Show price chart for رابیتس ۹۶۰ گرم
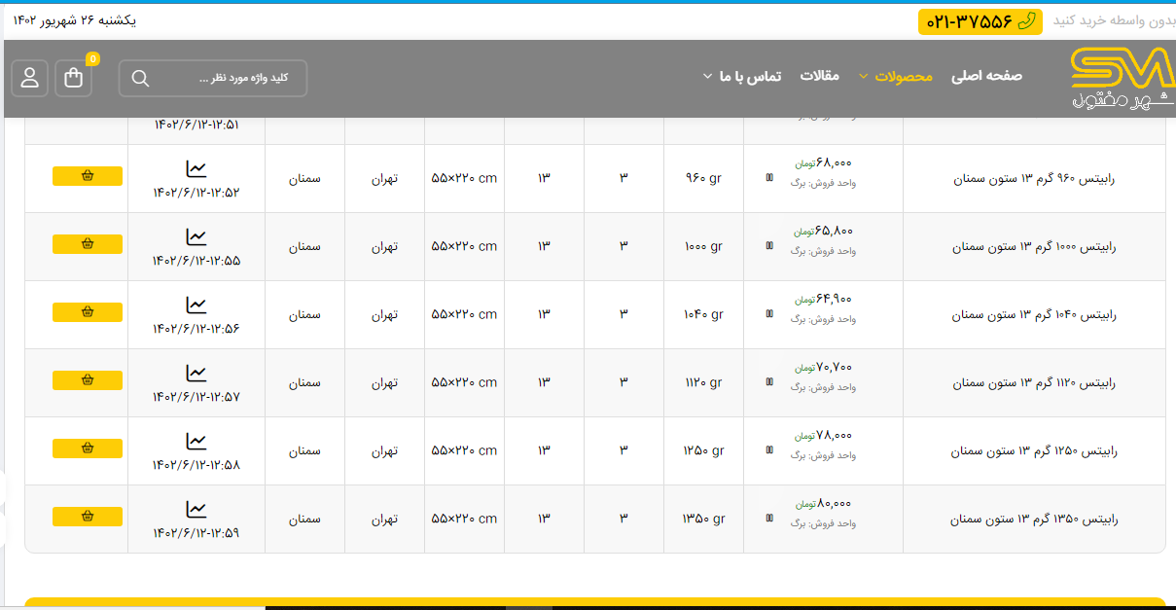The height and width of the screenshot is (610, 1176). click(196, 168)
